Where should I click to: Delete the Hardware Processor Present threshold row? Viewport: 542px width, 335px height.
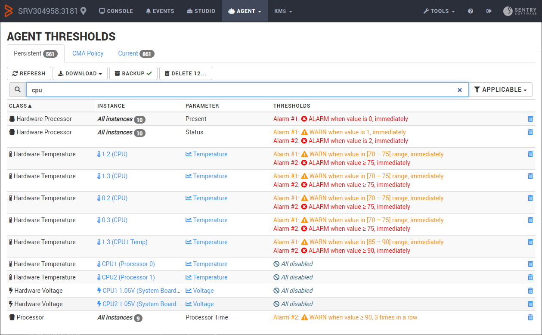pyautogui.click(x=530, y=119)
